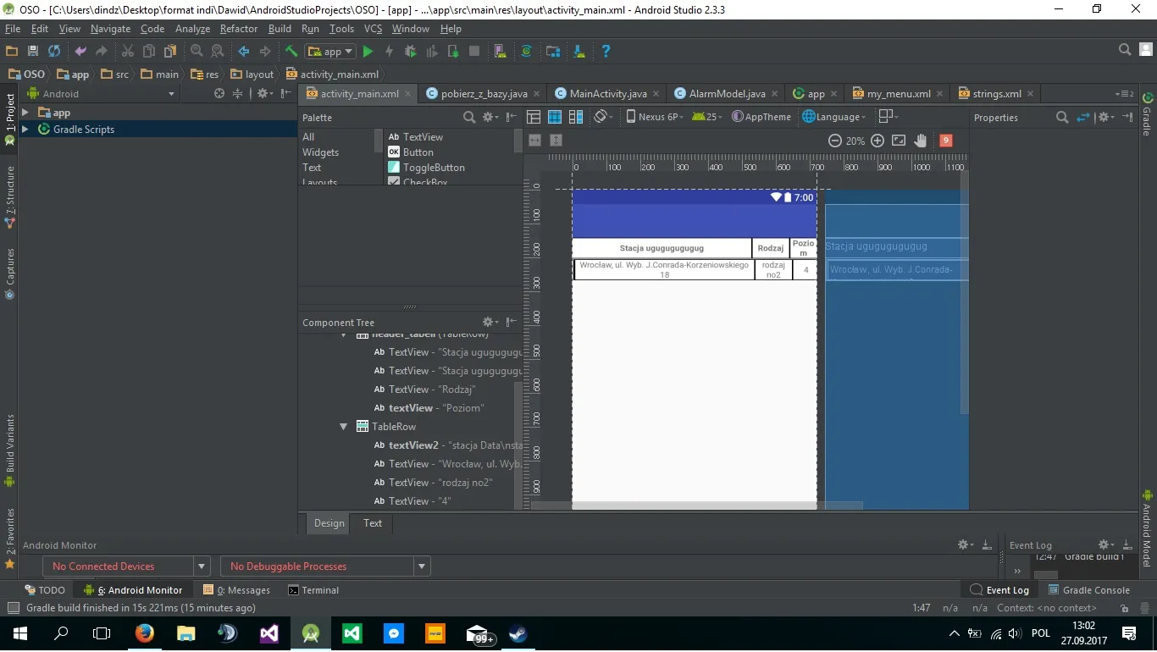Screen dimensions: 1157x652
Task: Expand the Gradle Scripts tree node
Action: [x=25, y=130]
